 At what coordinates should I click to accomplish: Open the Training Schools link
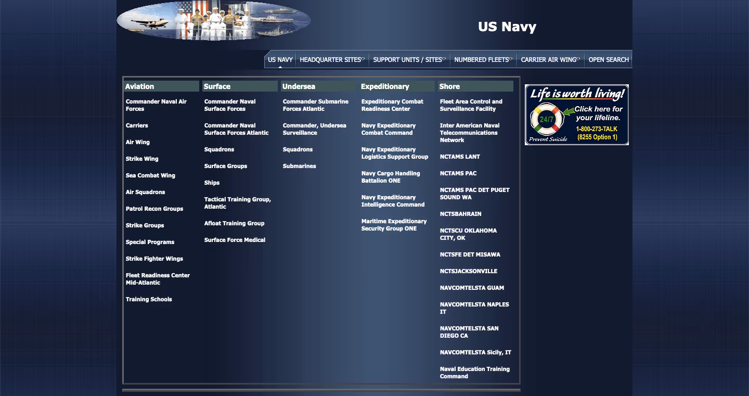click(149, 299)
